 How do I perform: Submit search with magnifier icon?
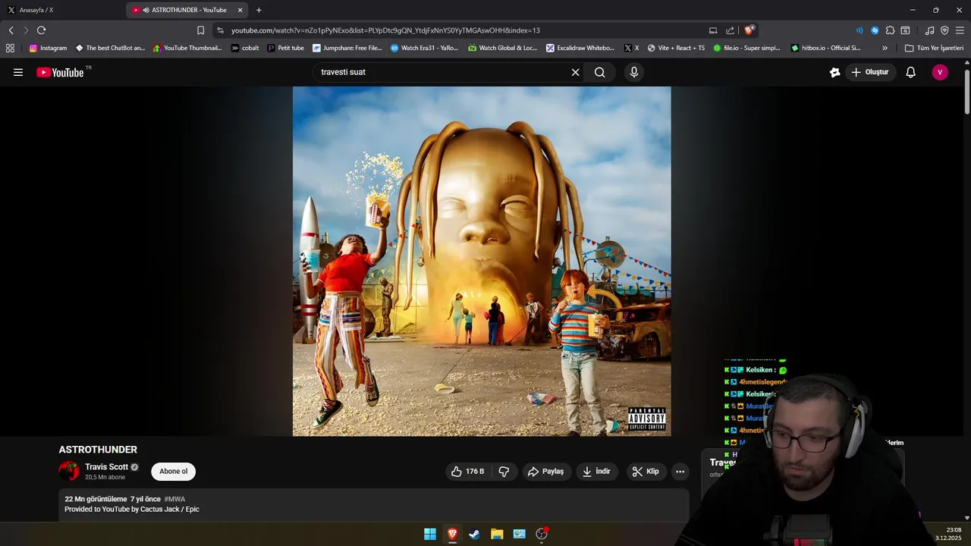600,72
